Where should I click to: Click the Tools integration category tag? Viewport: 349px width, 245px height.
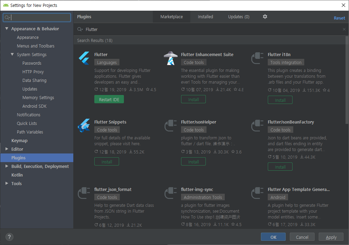286,62
